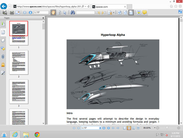Viewport: 183px width, 138px height.
Task: Switch to continuous facing layout
Action: (x=138, y=128)
